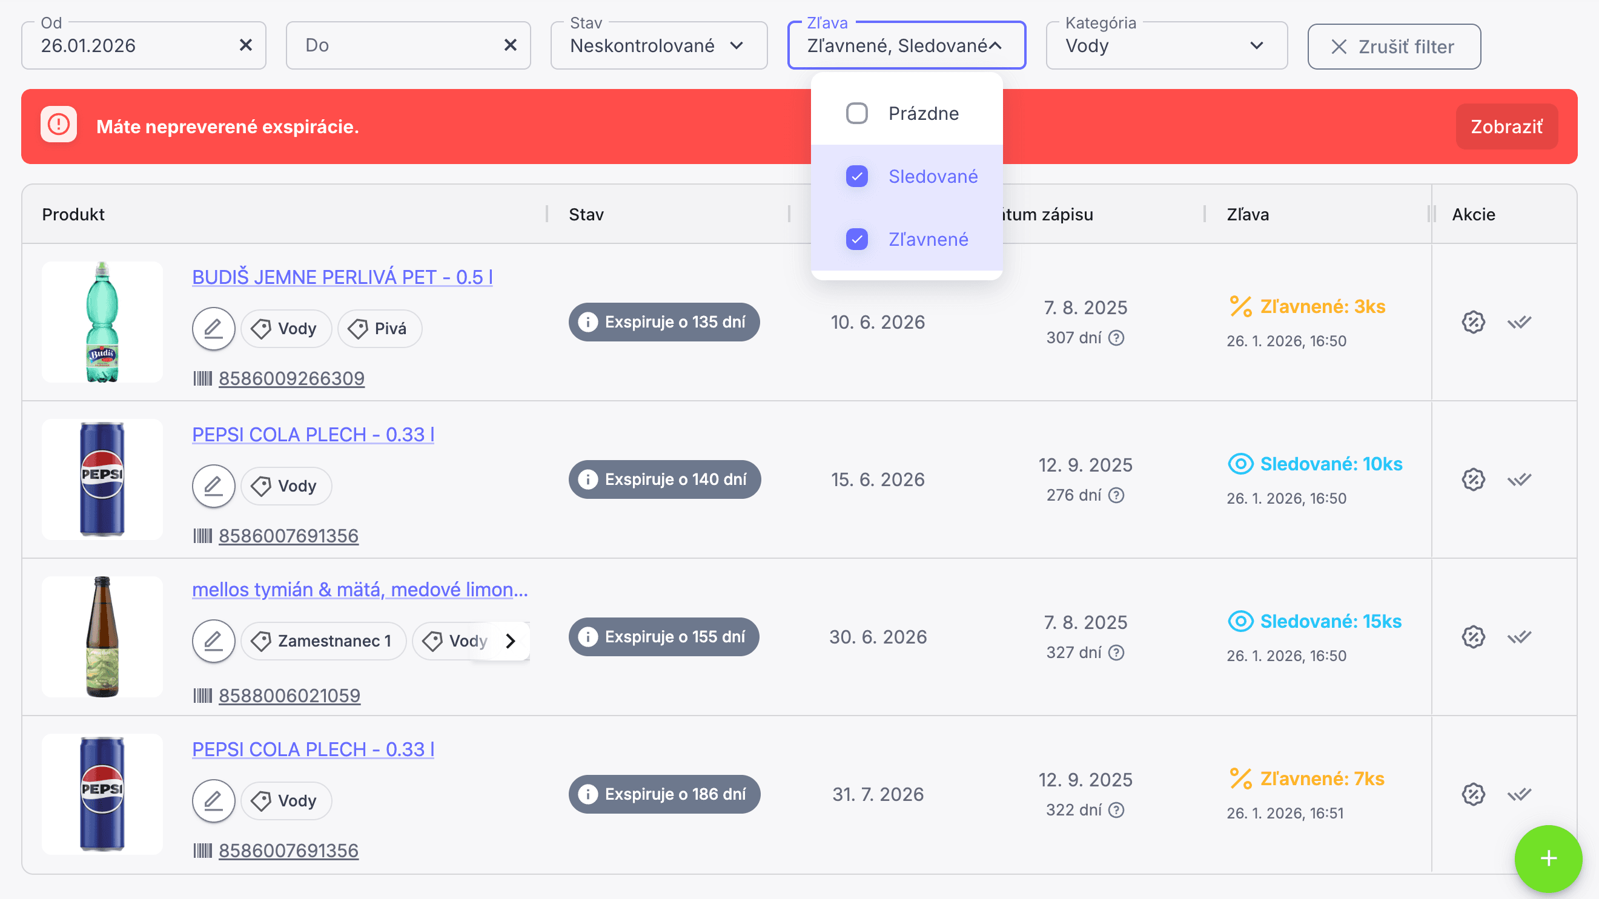Check the Prázdne checkbox option
The height and width of the screenshot is (899, 1599).
click(856, 114)
